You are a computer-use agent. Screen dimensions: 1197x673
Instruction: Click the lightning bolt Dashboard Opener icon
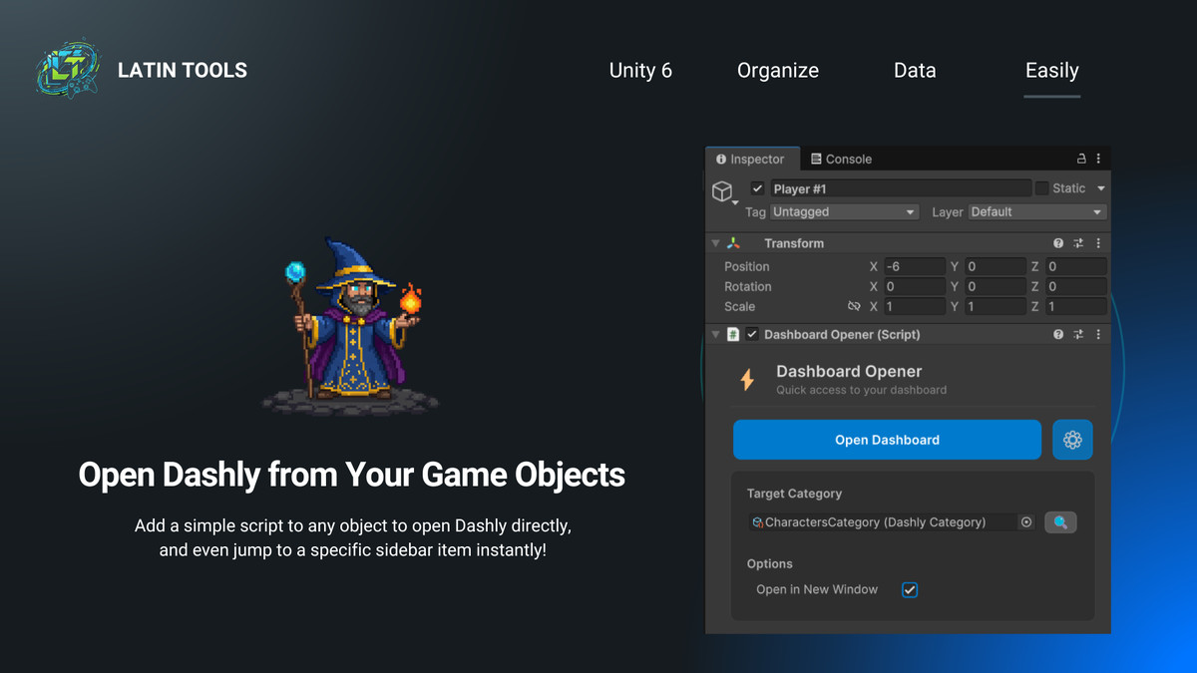(747, 379)
